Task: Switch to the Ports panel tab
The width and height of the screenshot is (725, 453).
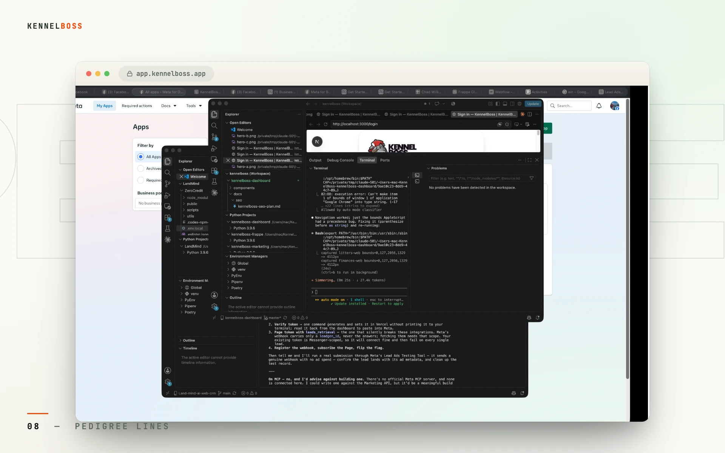Action: click(x=385, y=160)
